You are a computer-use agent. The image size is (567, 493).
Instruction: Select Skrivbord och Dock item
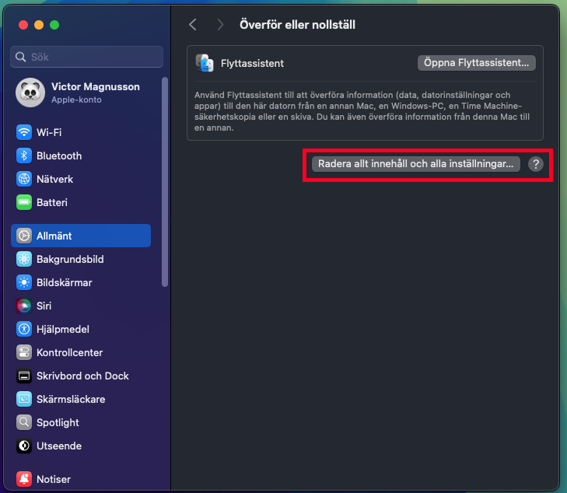(81, 376)
